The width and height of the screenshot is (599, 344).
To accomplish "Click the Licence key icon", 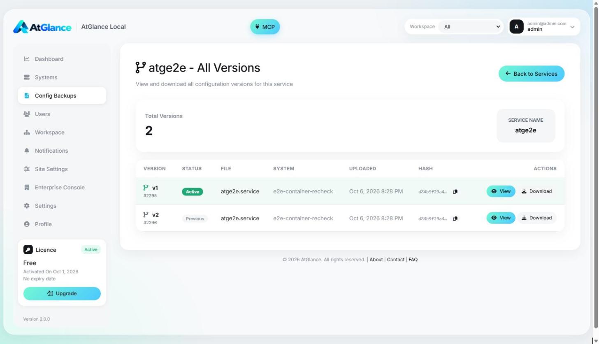I will pyautogui.click(x=28, y=250).
